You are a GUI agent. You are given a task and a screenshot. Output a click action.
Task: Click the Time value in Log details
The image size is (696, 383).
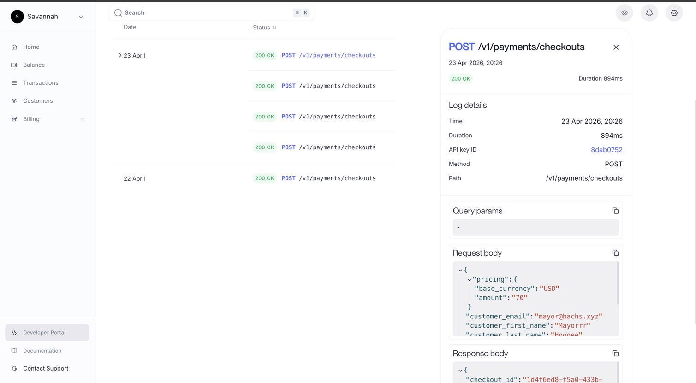coord(592,121)
